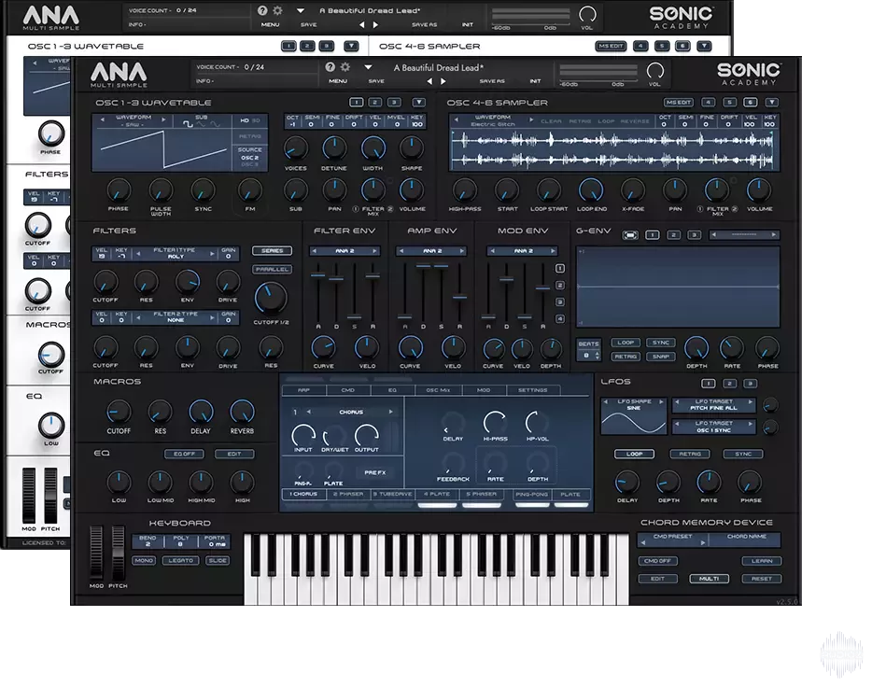Click previous waveform arrow beside SAW waveform

click(103, 119)
